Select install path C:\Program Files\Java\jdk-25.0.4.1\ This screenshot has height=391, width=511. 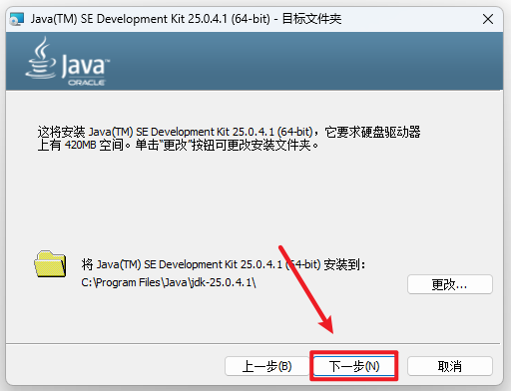coord(169,282)
